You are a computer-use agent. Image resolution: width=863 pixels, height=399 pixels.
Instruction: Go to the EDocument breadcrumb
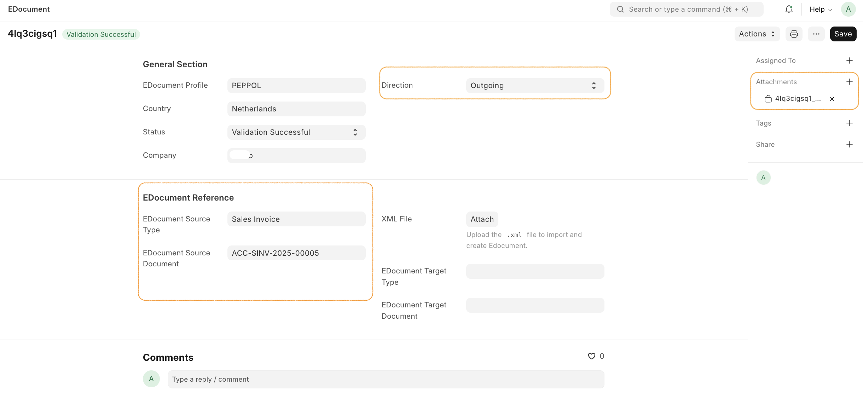coord(29,9)
